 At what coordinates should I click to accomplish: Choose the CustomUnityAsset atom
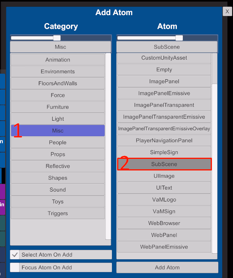tap(164, 58)
